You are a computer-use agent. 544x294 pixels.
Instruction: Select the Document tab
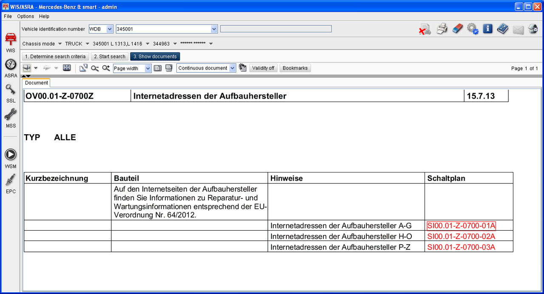coord(37,83)
